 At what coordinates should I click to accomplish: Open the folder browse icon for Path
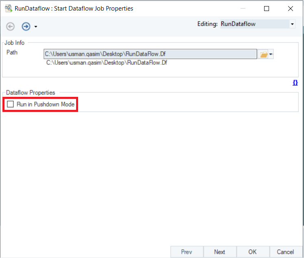pos(263,55)
